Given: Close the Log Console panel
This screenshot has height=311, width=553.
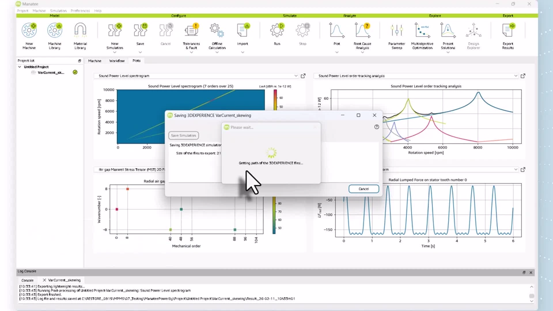Looking at the screenshot, I should [531, 272].
